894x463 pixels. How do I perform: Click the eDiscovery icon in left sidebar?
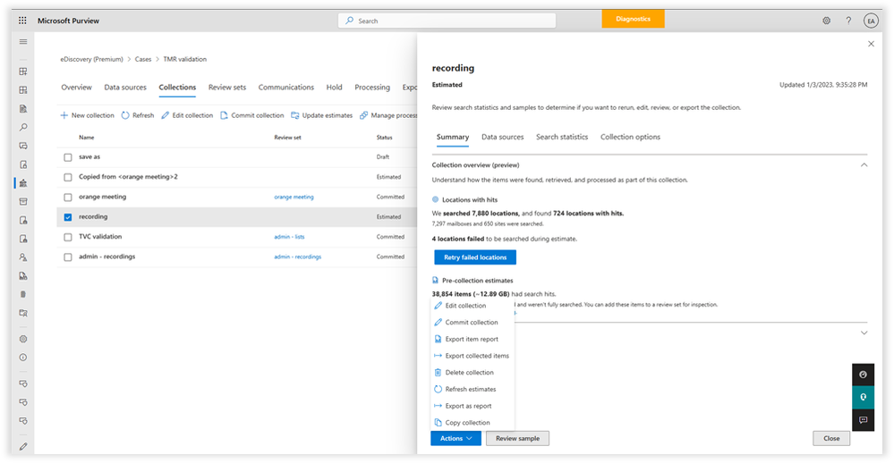pos(23,183)
